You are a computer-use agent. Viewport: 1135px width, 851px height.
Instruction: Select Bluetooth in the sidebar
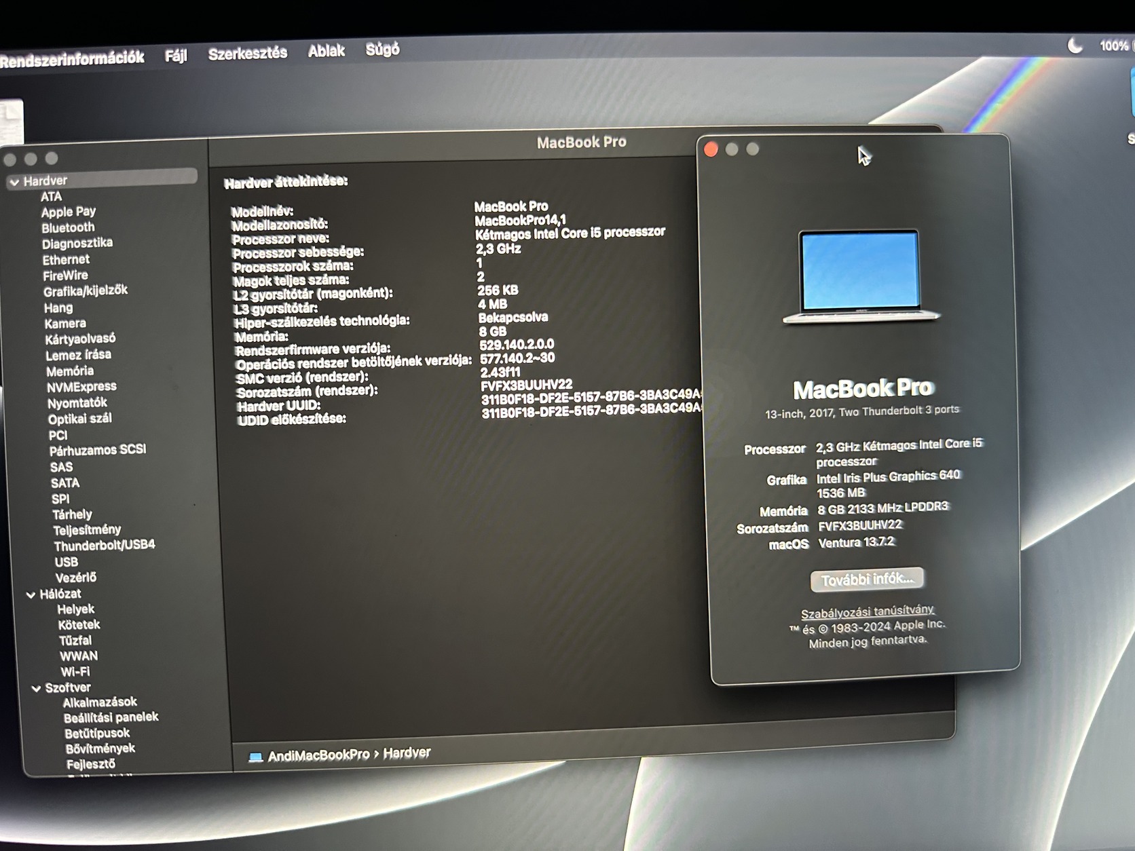click(x=68, y=228)
